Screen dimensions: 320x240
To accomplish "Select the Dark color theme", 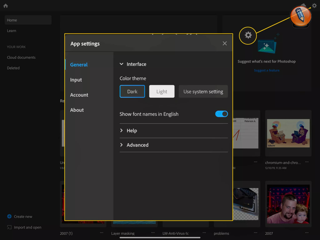I will [132, 92].
